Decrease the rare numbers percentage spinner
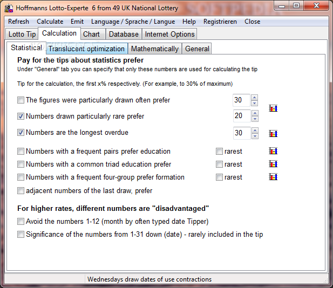 tap(255, 119)
